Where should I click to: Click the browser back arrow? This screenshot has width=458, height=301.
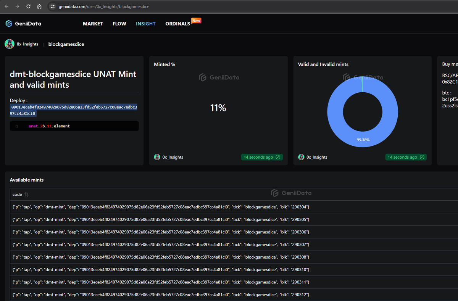click(6, 6)
